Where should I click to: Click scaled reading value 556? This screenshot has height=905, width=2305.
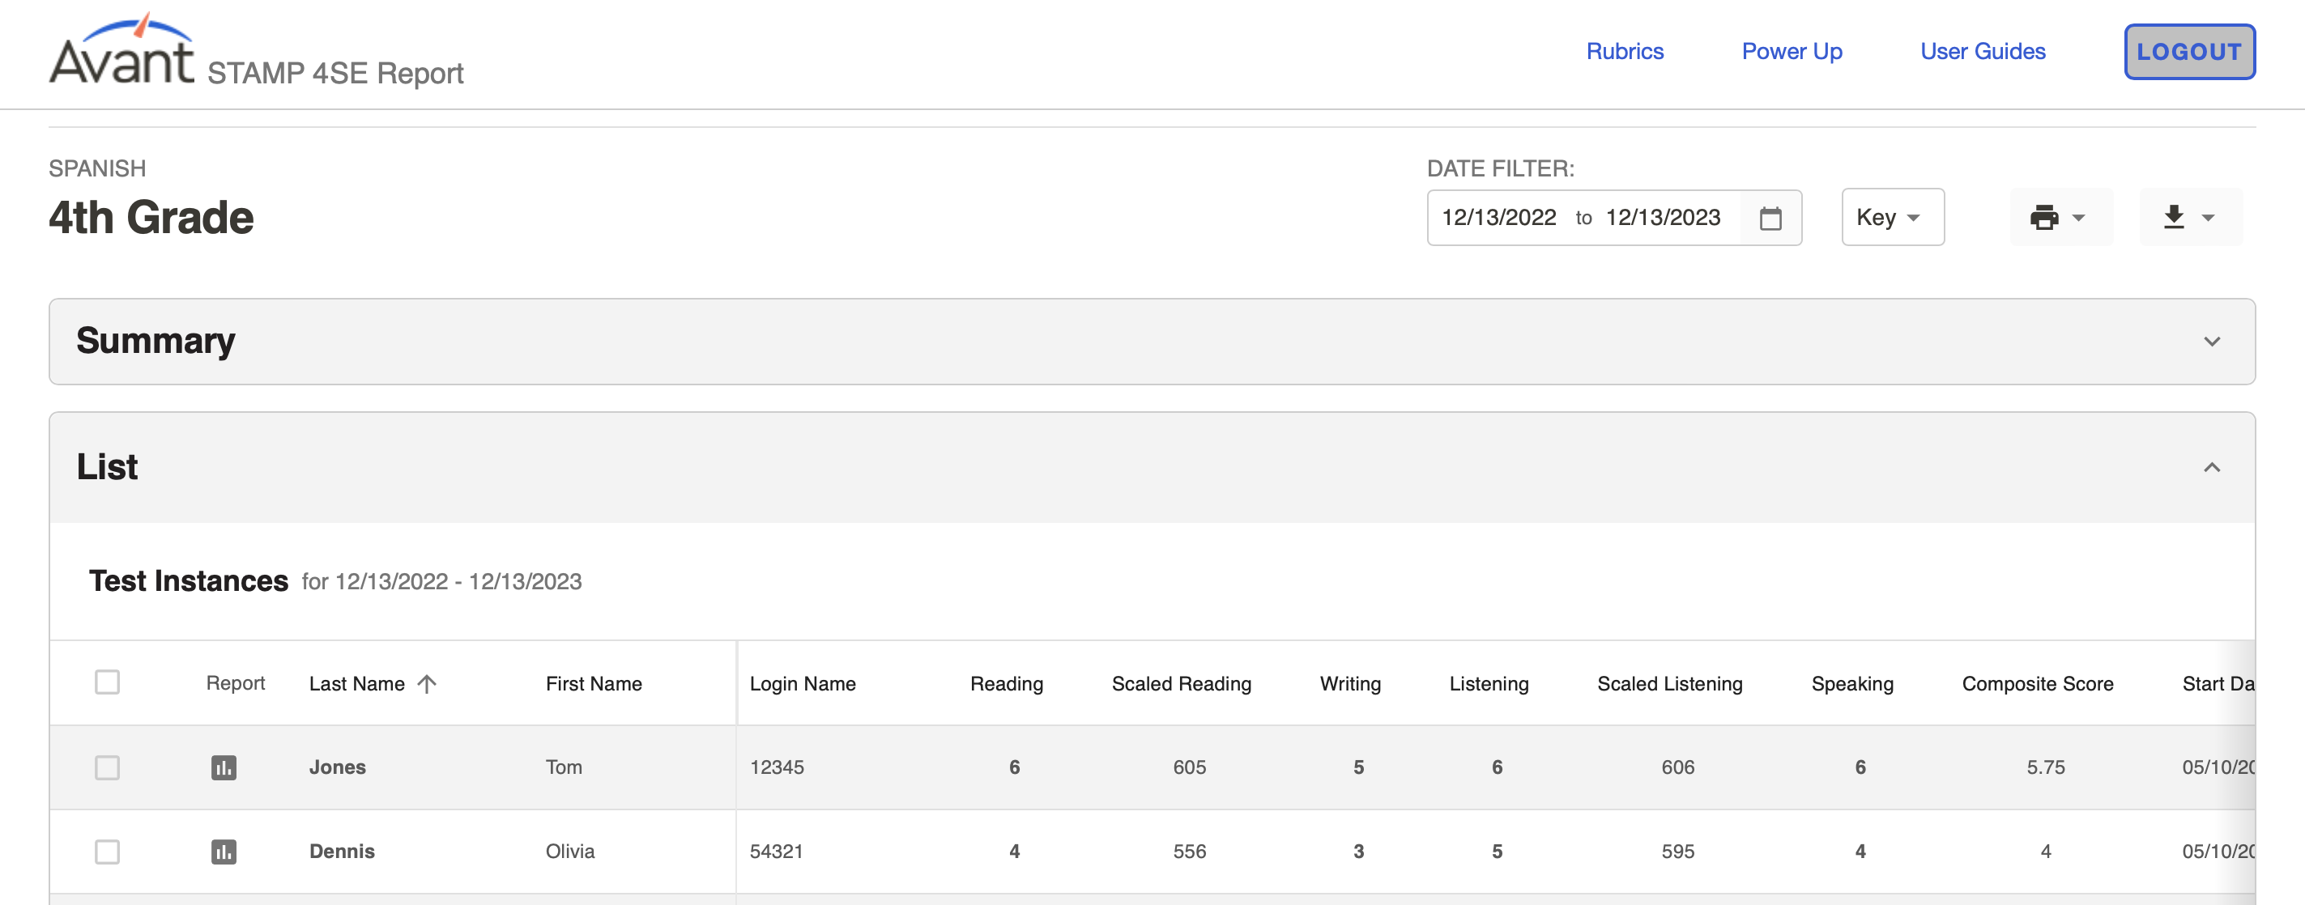pos(1189,852)
